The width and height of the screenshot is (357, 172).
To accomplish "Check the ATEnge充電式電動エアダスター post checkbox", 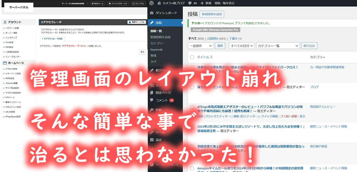I will 192,107.
